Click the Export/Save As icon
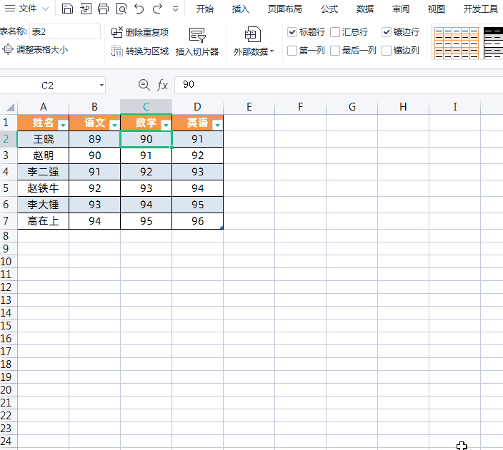503x450 pixels. coord(86,9)
